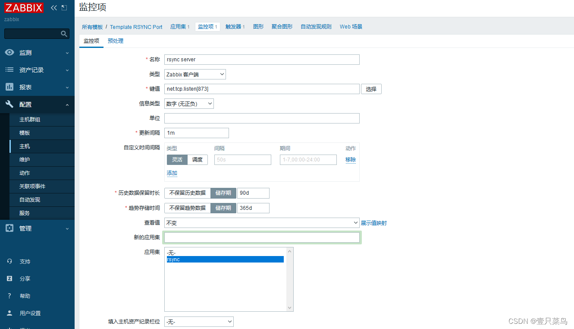Toggle sidebar compact view icon

tap(64, 8)
